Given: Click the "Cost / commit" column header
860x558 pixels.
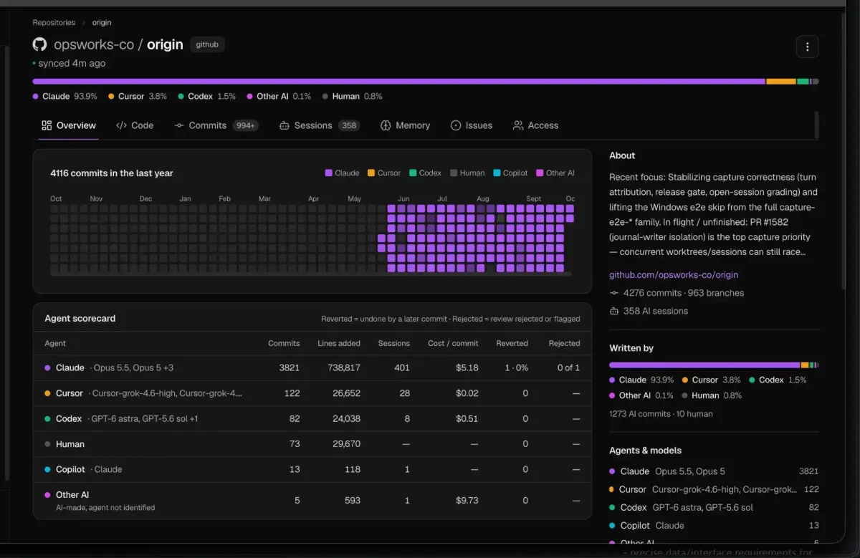Looking at the screenshot, I should click(x=453, y=343).
